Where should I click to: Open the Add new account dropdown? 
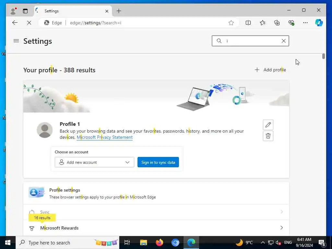pyautogui.click(x=94, y=162)
